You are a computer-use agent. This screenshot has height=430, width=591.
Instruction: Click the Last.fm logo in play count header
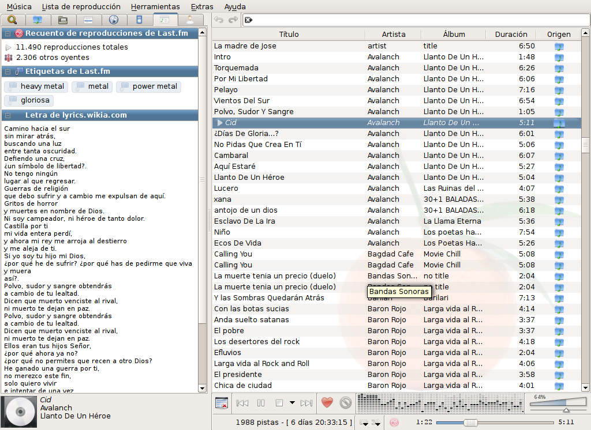click(19, 33)
